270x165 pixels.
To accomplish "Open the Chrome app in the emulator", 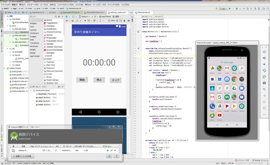I will coord(234,79).
